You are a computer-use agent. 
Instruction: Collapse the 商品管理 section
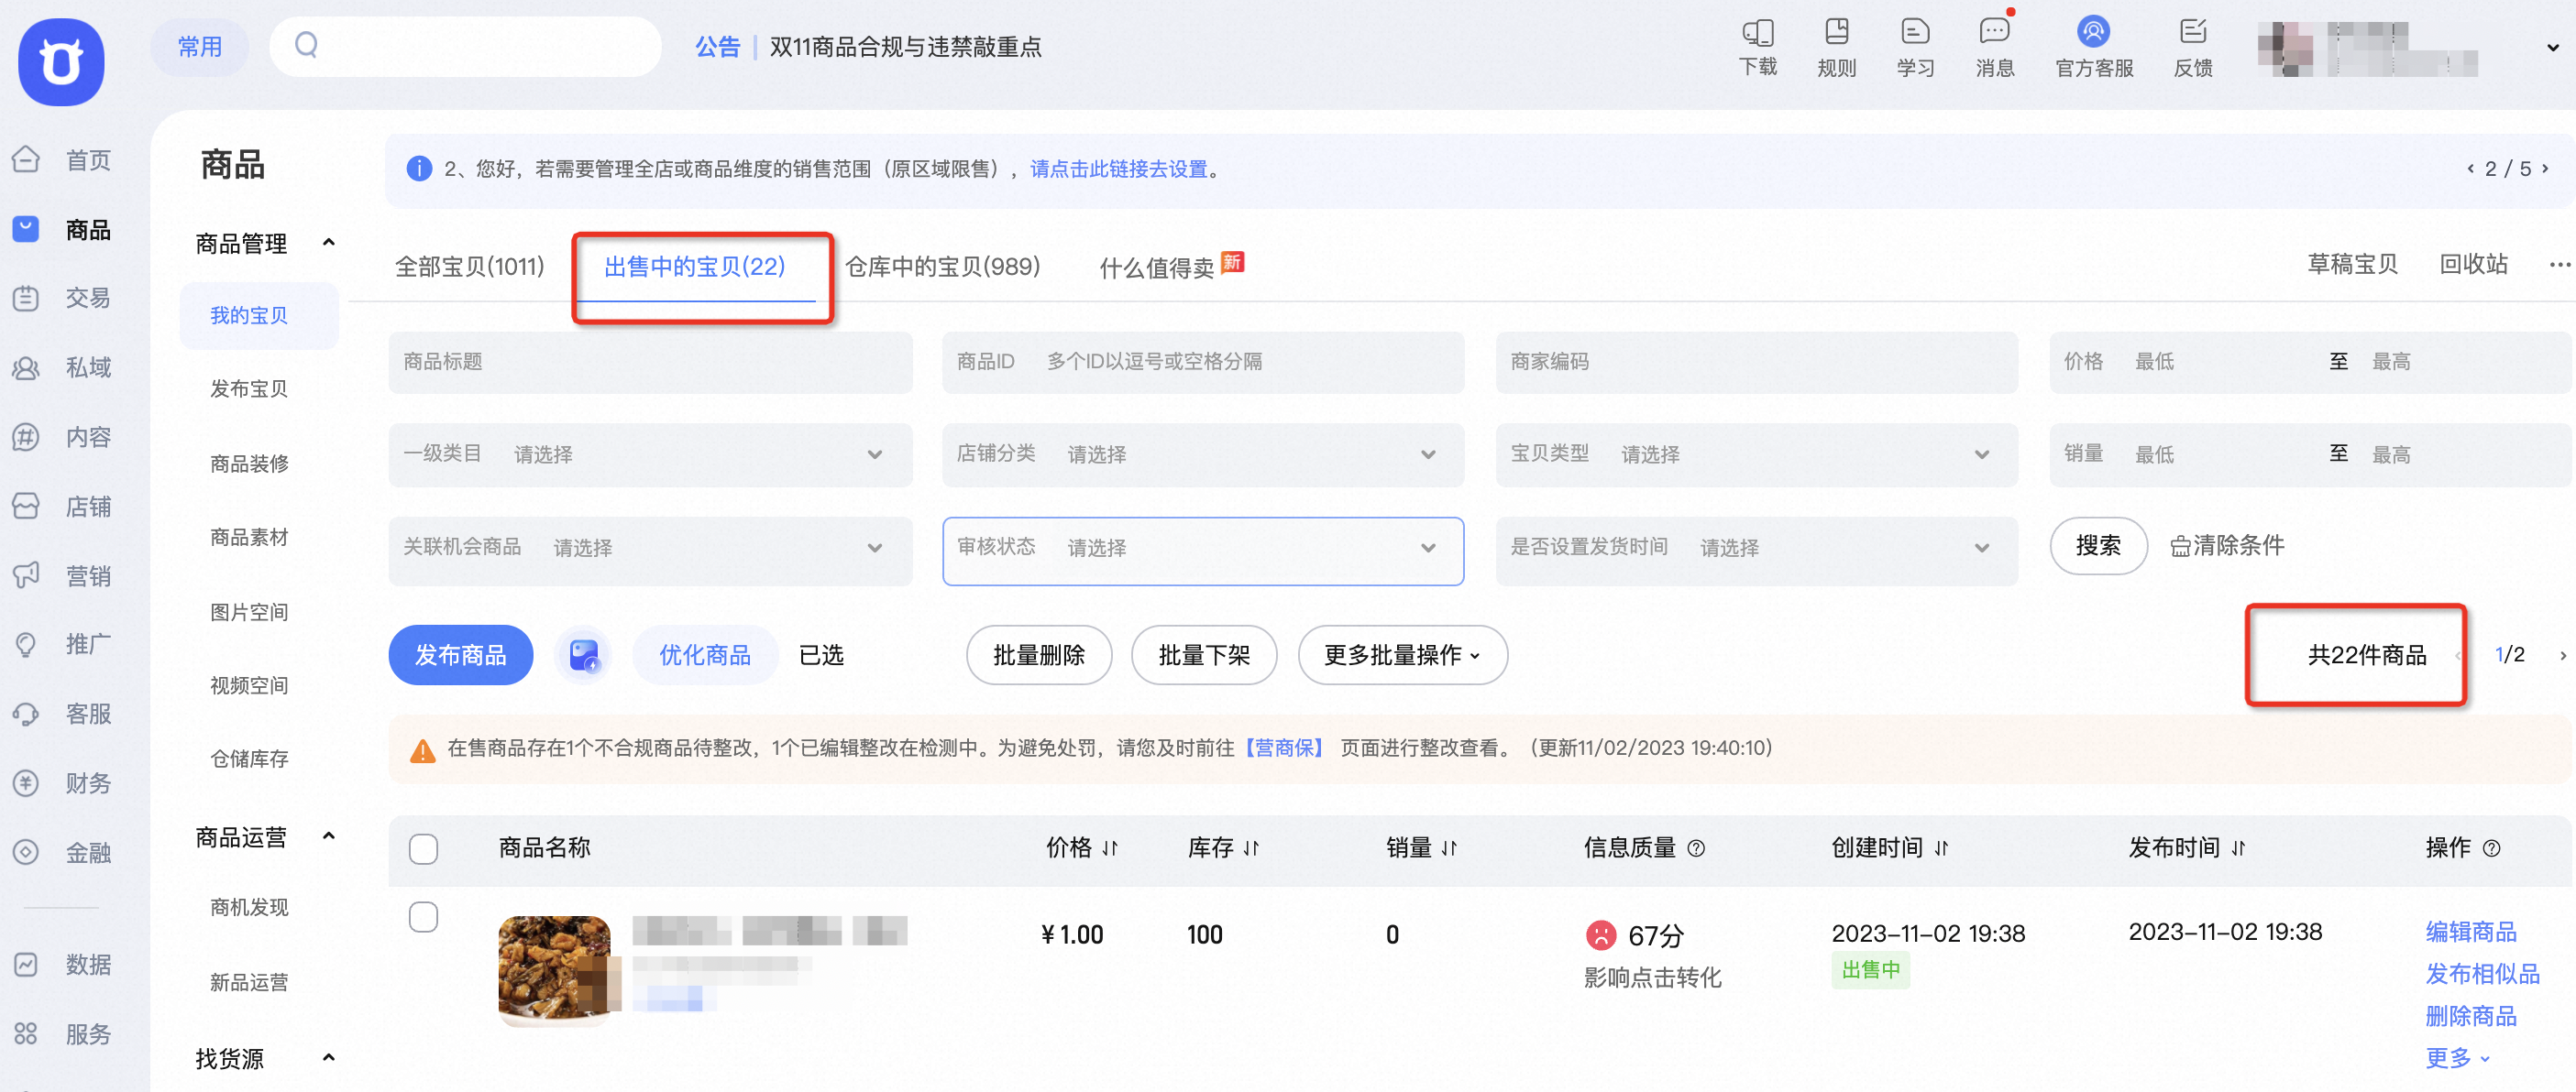click(x=328, y=243)
